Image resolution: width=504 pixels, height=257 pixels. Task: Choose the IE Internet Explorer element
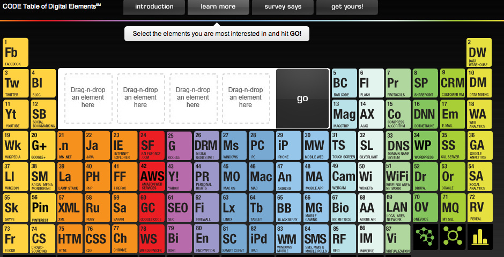pos(125,145)
